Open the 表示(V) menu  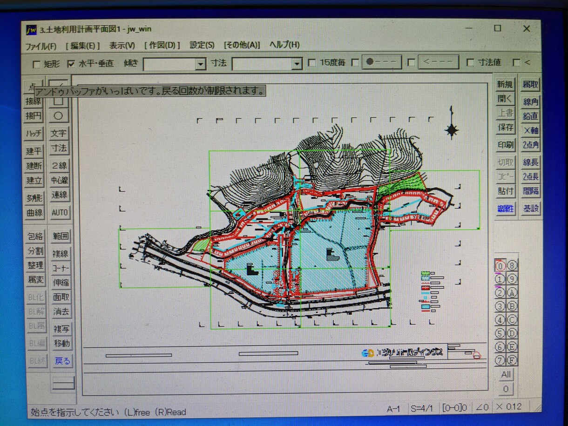point(122,46)
